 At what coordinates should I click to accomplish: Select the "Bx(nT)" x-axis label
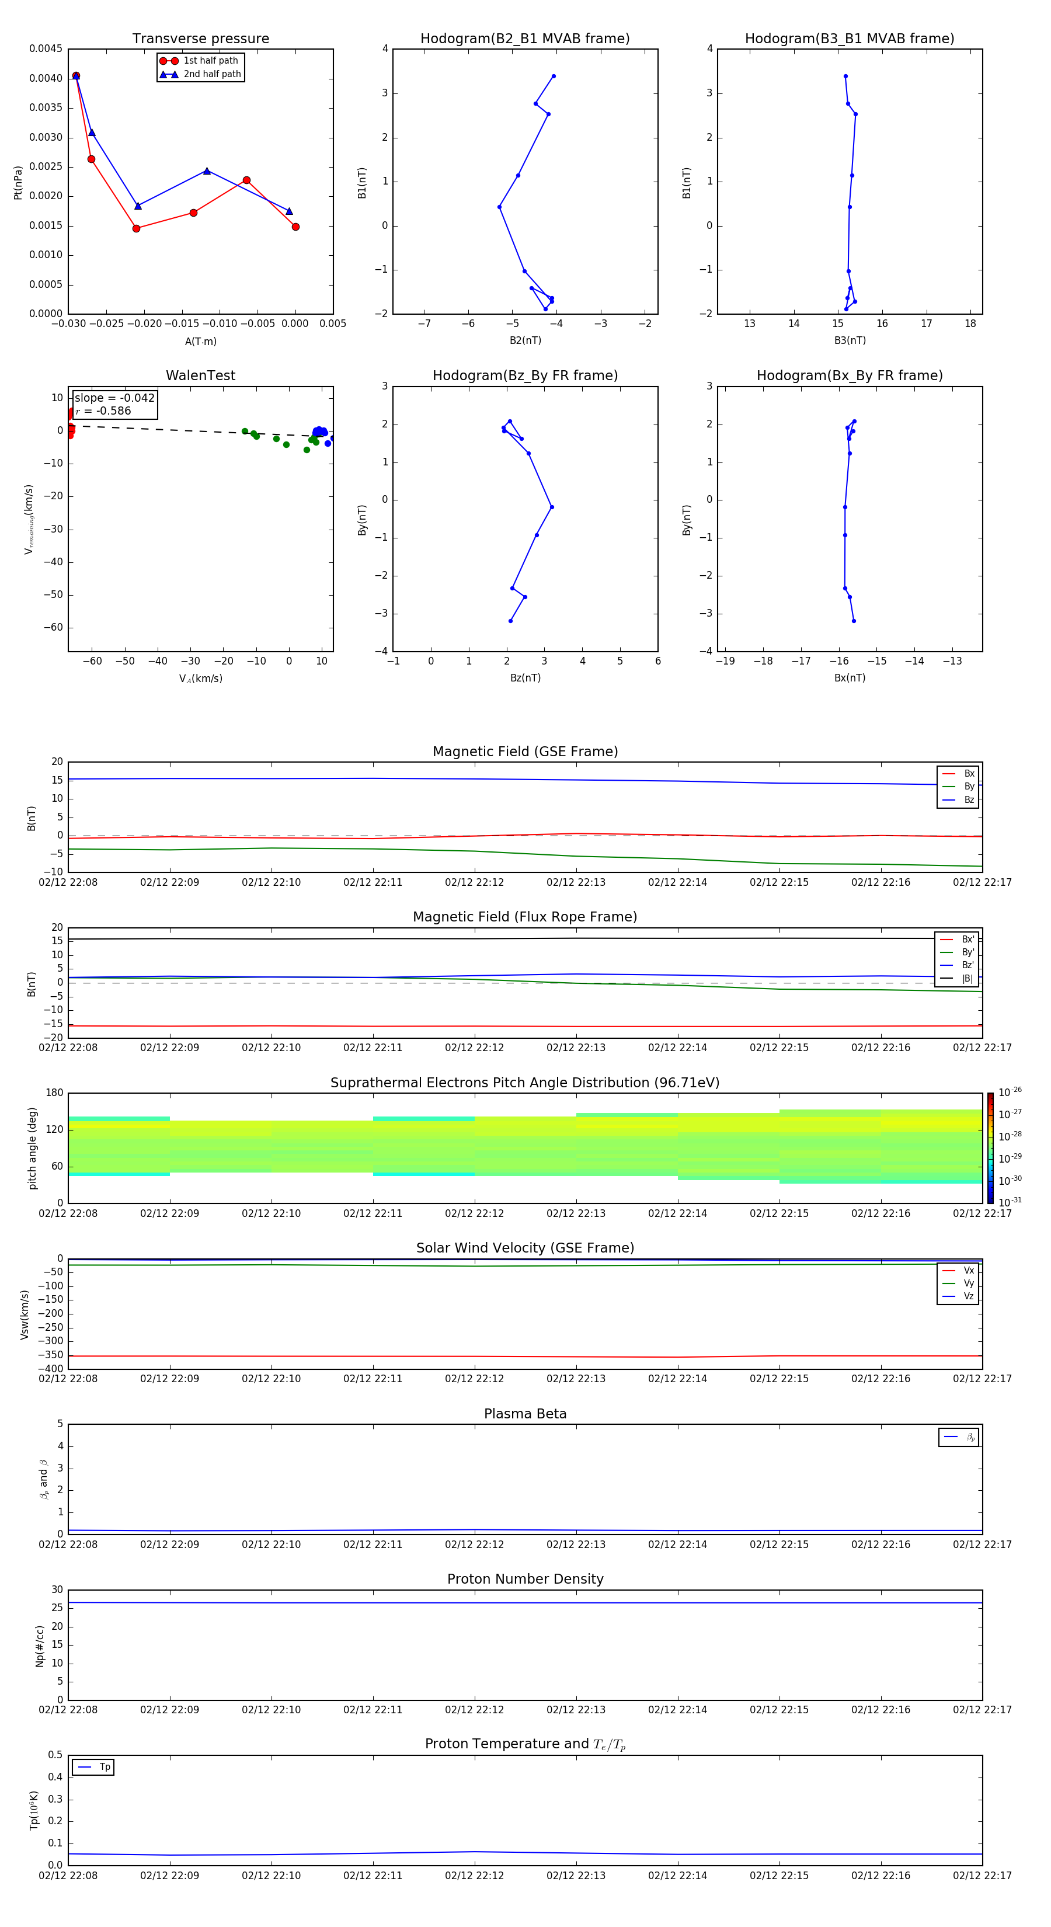pyautogui.click(x=850, y=678)
